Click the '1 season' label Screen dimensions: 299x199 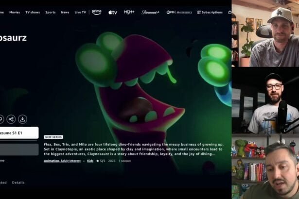point(125,161)
